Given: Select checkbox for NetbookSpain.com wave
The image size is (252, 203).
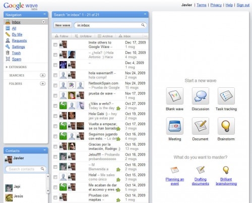Looking at the screenshot, I should (55, 85).
